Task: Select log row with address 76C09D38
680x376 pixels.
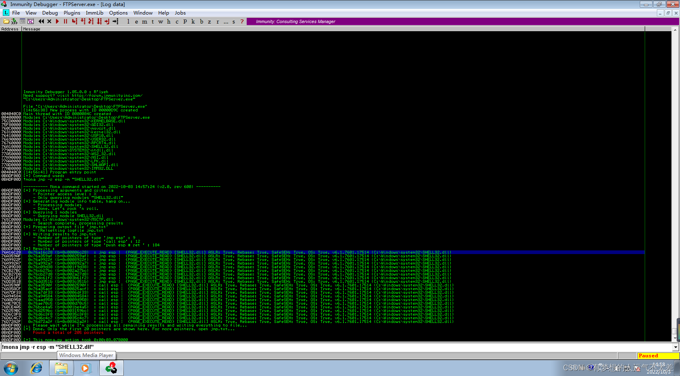Action: coord(323,267)
